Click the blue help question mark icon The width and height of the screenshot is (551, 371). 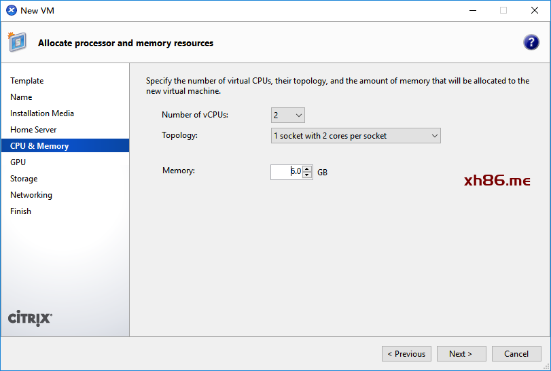531,43
